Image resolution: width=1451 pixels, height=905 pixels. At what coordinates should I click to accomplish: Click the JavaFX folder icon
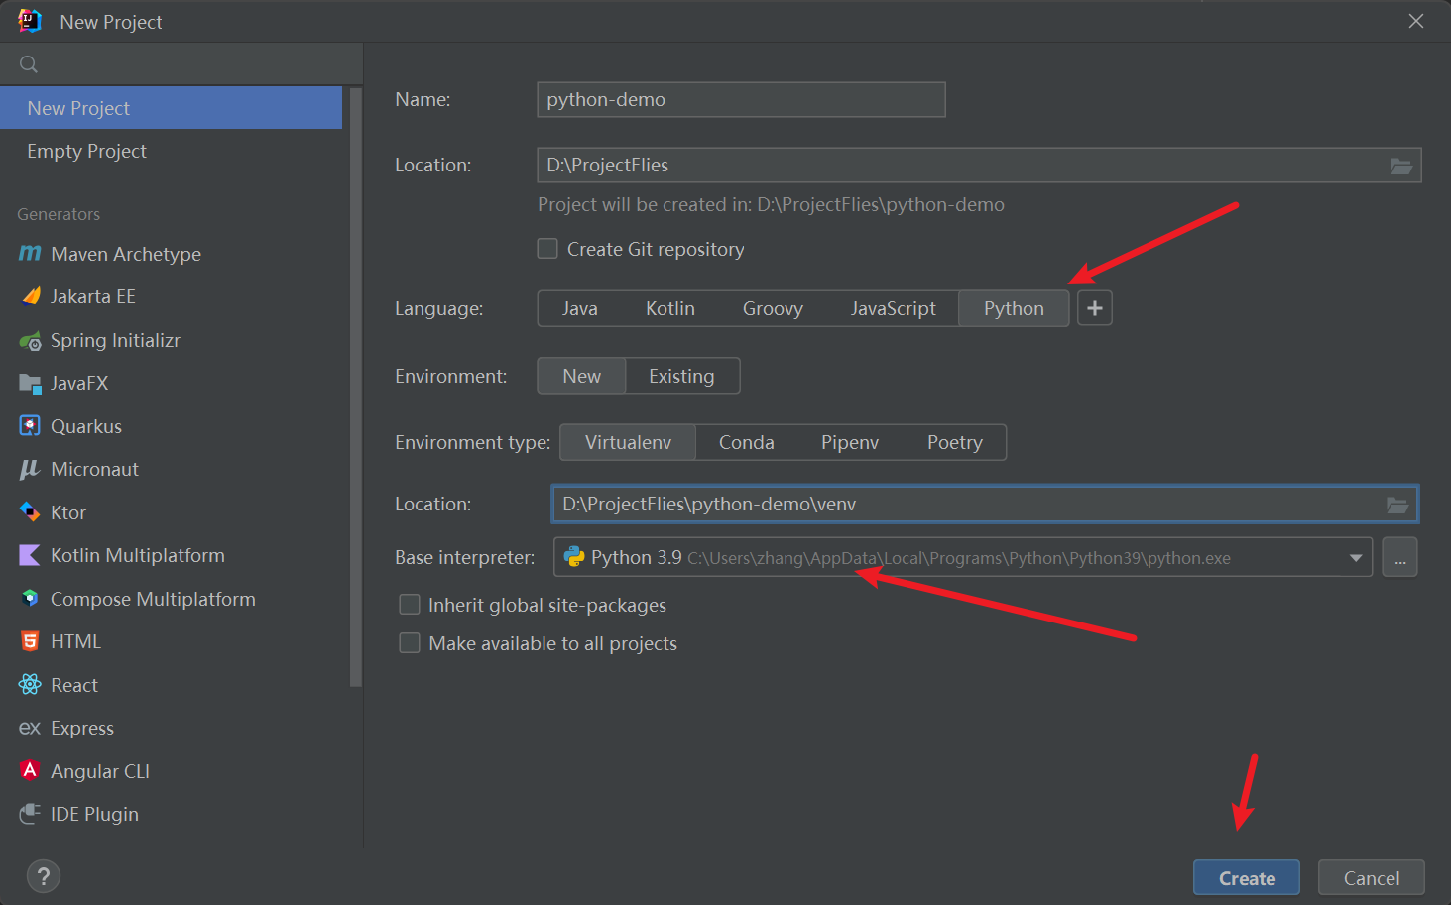[x=30, y=384]
